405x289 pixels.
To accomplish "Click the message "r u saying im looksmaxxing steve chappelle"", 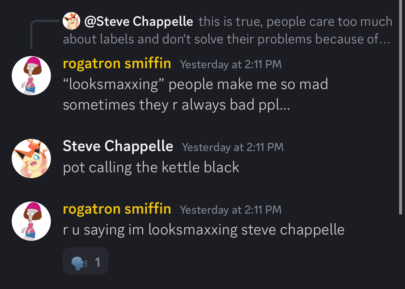I will 203,230.
